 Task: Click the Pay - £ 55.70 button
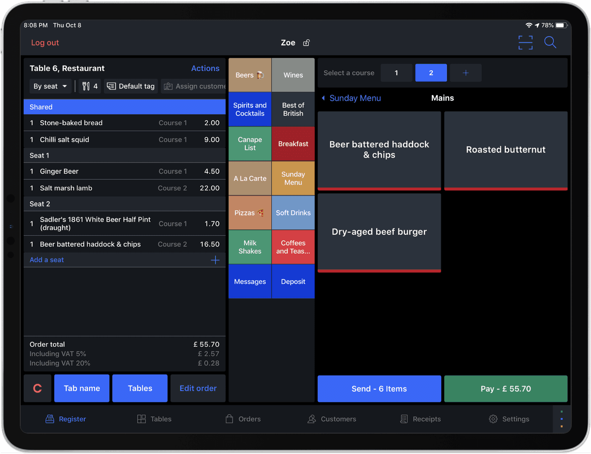click(x=506, y=389)
